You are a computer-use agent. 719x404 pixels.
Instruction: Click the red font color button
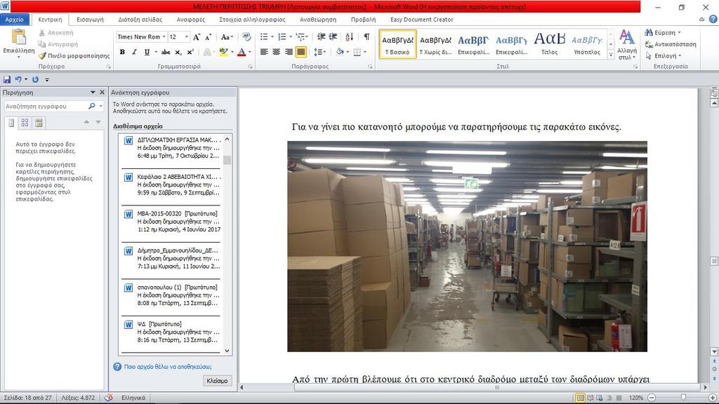pos(242,52)
